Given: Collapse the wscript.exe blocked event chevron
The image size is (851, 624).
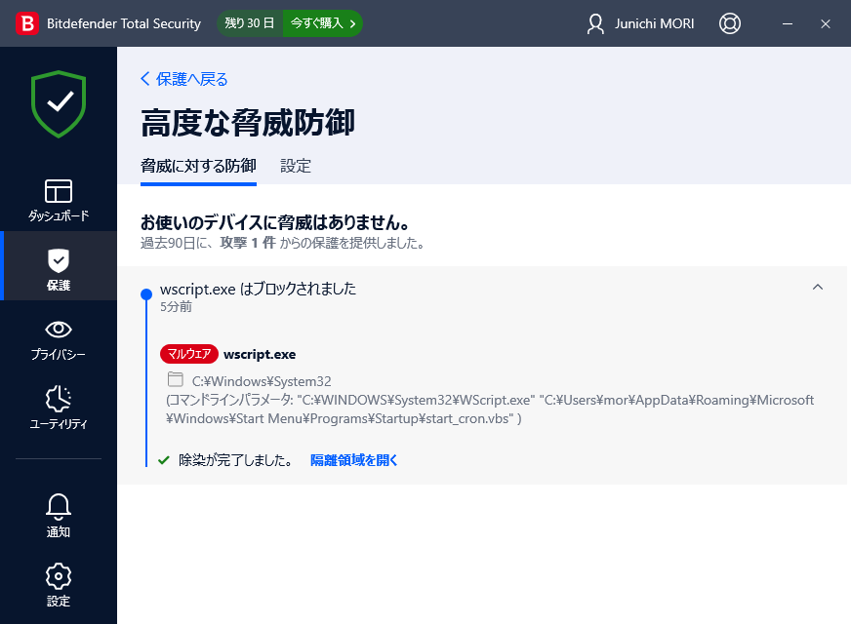Looking at the screenshot, I should (x=818, y=287).
